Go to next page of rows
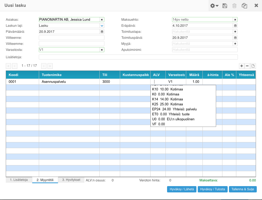Screen dimensions: 262x200 pos(44,66)
